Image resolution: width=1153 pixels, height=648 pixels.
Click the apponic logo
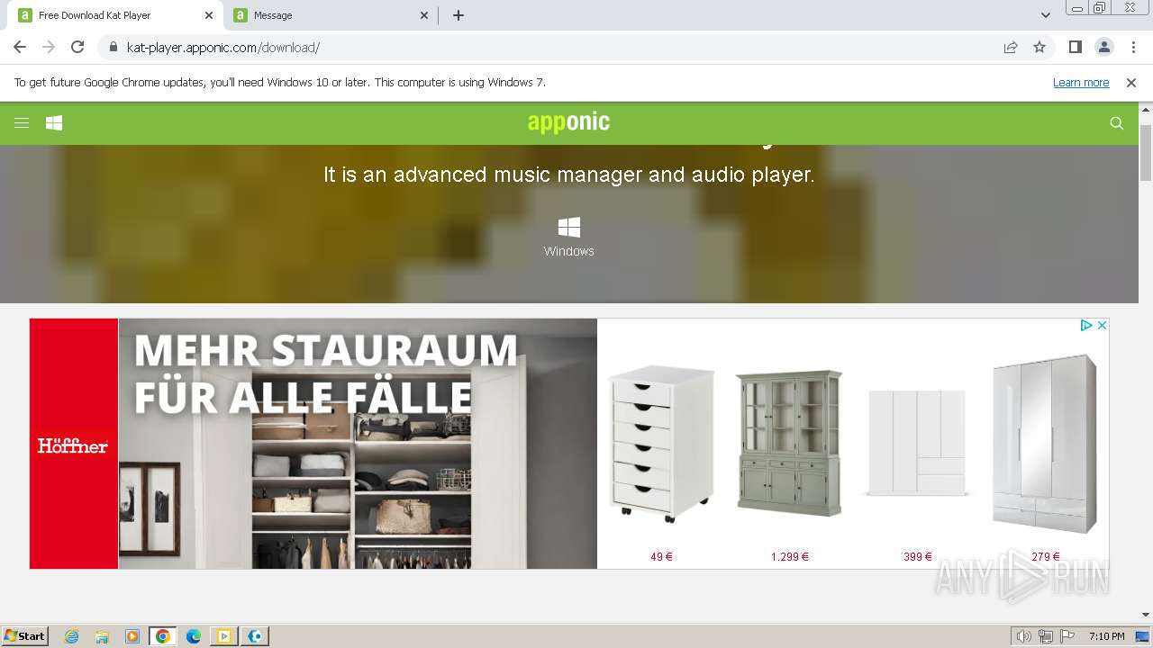[x=568, y=122]
